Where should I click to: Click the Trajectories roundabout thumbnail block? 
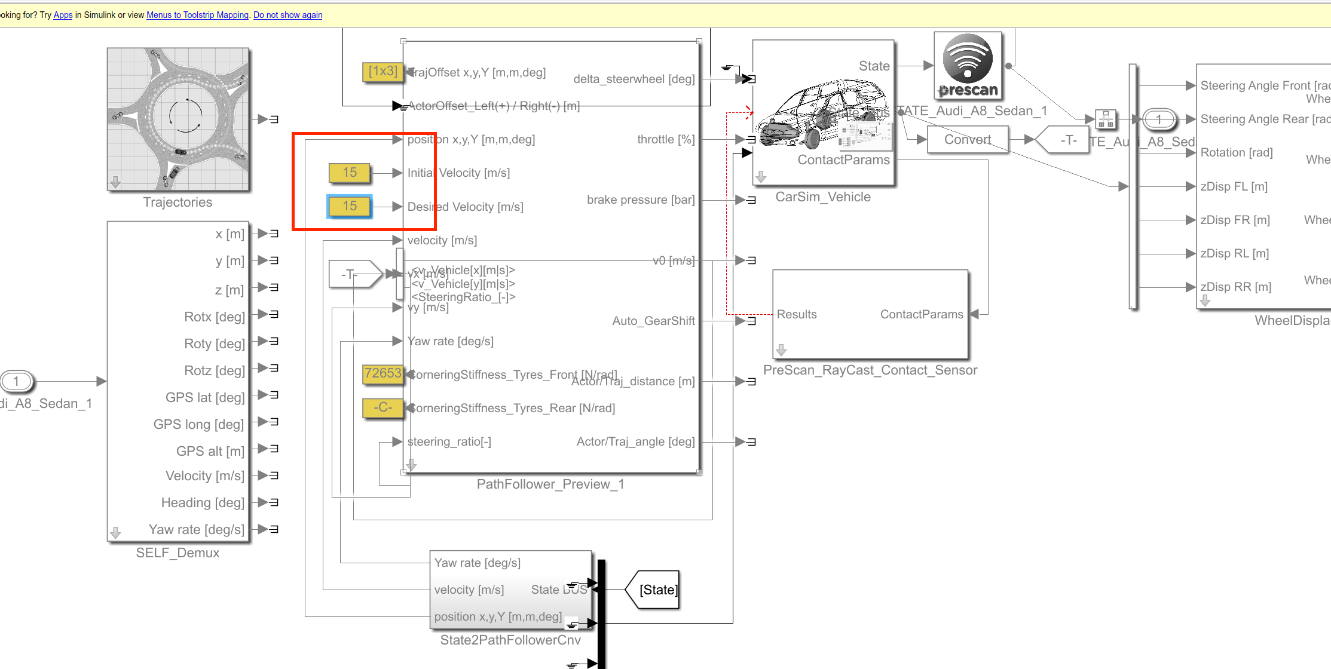[x=178, y=119]
